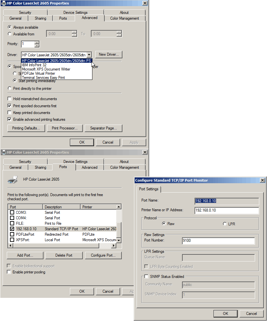Viewport: 267px width, 322px height.
Task: Open General tab in lower Properties window
Action: (15, 167)
